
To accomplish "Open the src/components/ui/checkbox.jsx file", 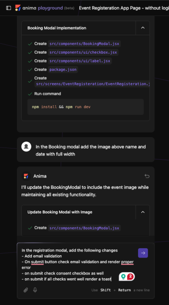I will coord(83,52).
